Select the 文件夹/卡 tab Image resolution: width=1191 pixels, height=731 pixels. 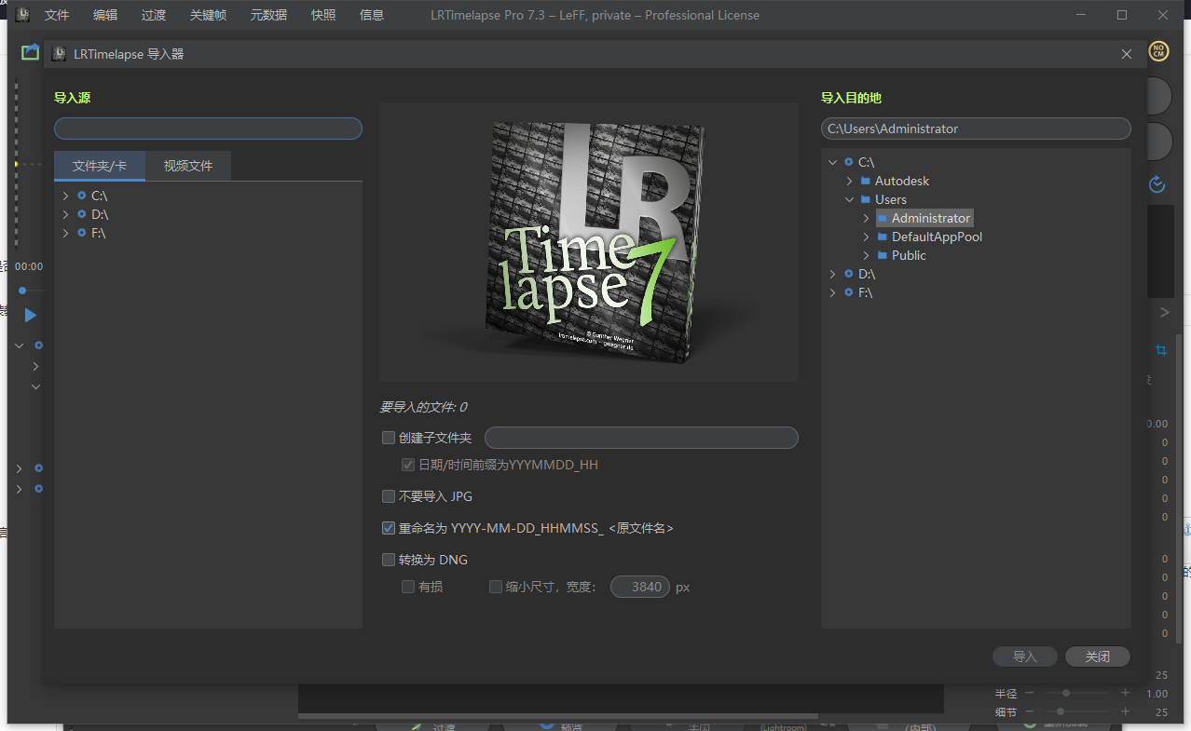(100, 166)
